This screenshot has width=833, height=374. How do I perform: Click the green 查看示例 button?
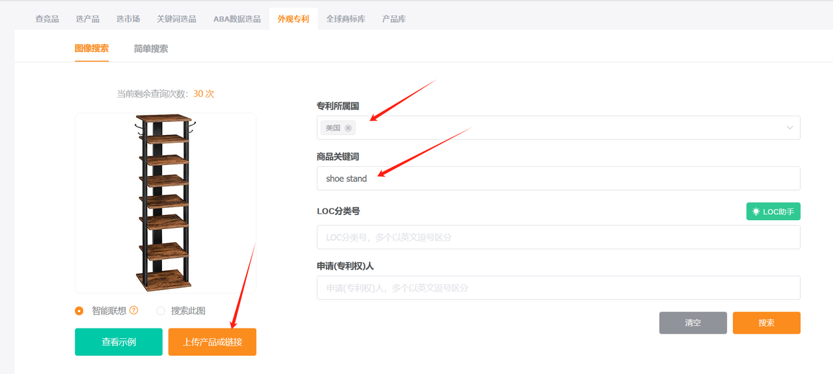point(118,342)
